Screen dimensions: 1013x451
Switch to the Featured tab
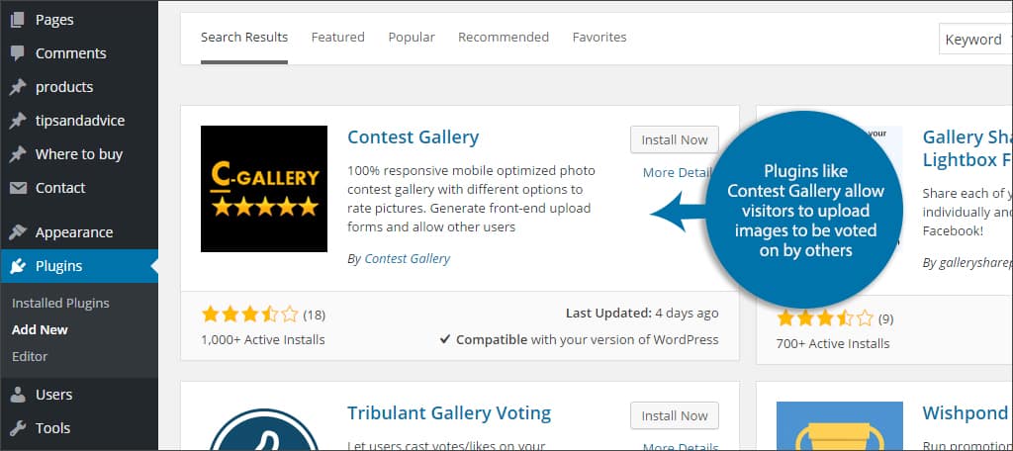coord(338,37)
